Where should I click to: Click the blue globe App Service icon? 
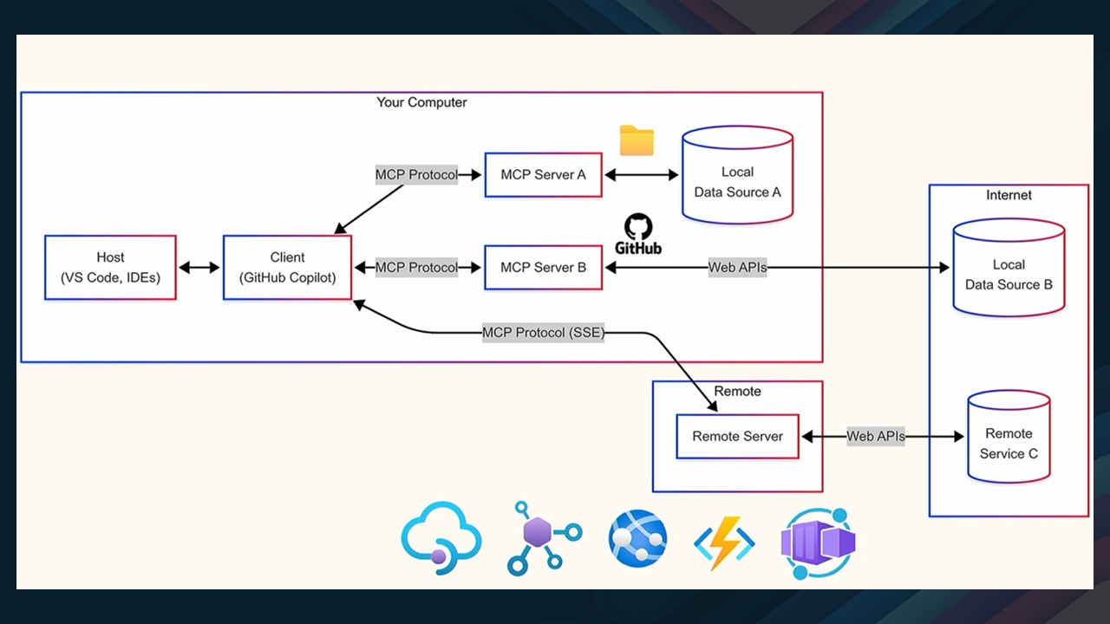pos(637,538)
